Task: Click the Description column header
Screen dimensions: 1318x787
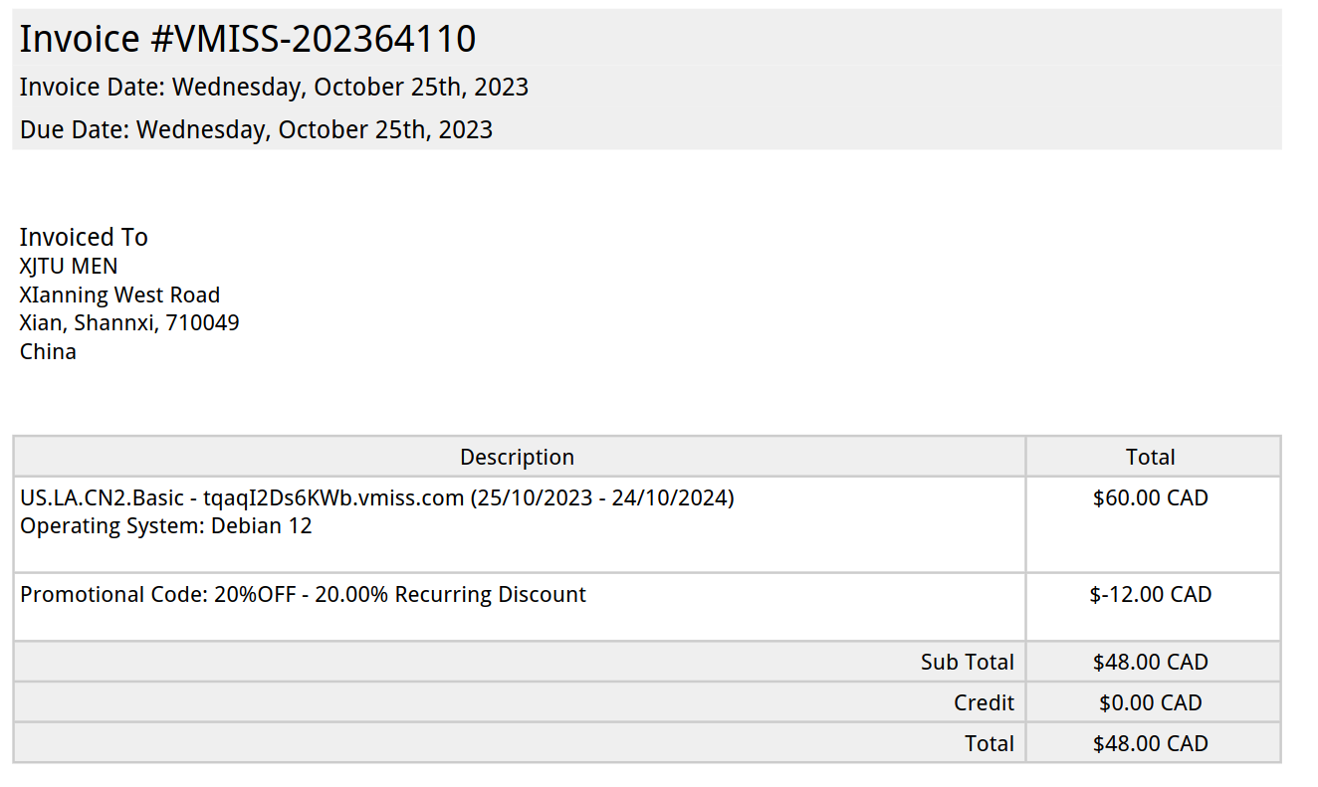Action: (x=517, y=457)
